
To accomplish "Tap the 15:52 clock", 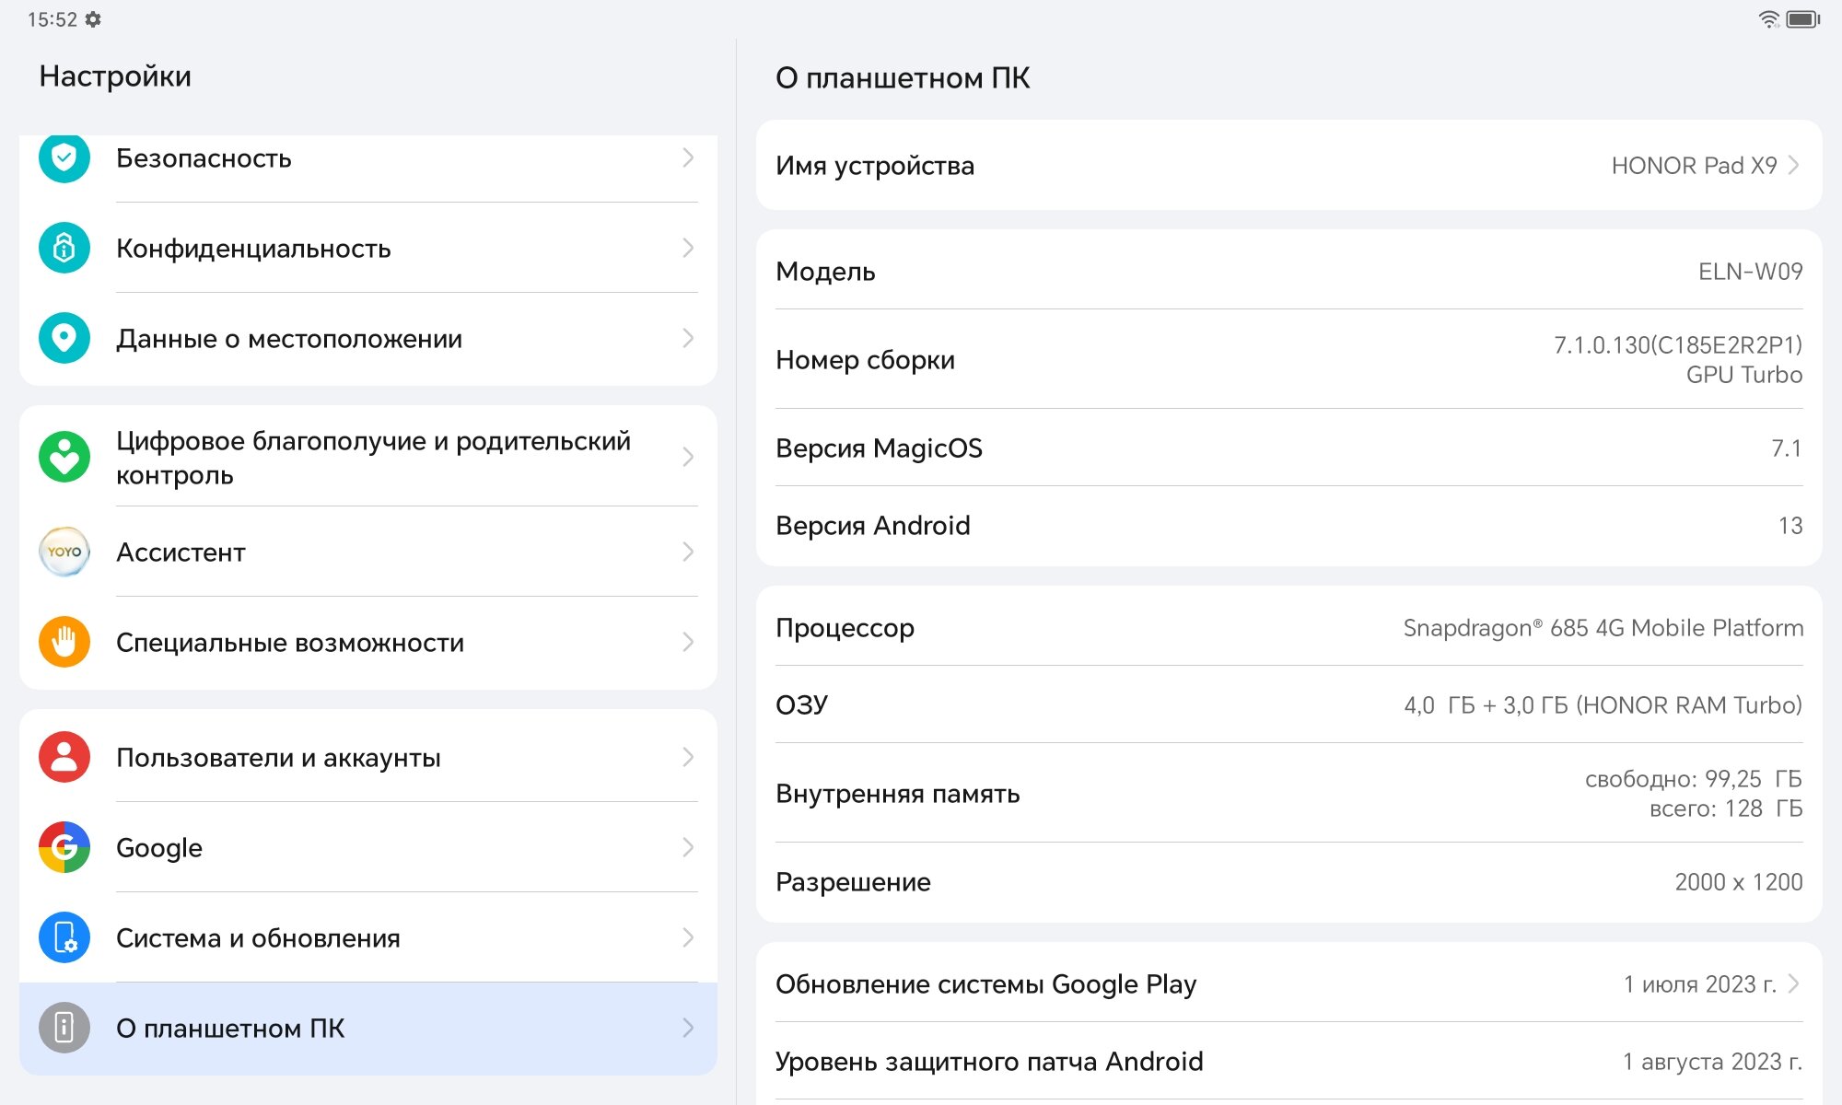I will click(52, 19).
